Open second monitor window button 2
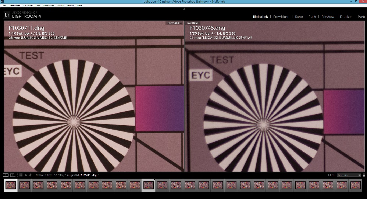 point(13,175)
